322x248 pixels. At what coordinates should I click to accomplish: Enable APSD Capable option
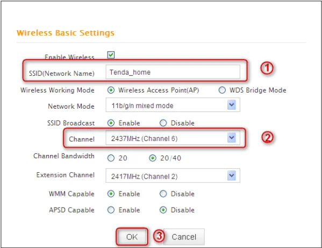click(111, 210)
